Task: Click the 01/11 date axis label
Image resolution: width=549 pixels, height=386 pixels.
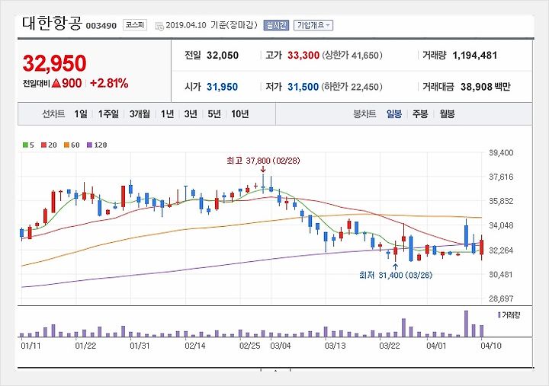Action: (x=30, y=346)
